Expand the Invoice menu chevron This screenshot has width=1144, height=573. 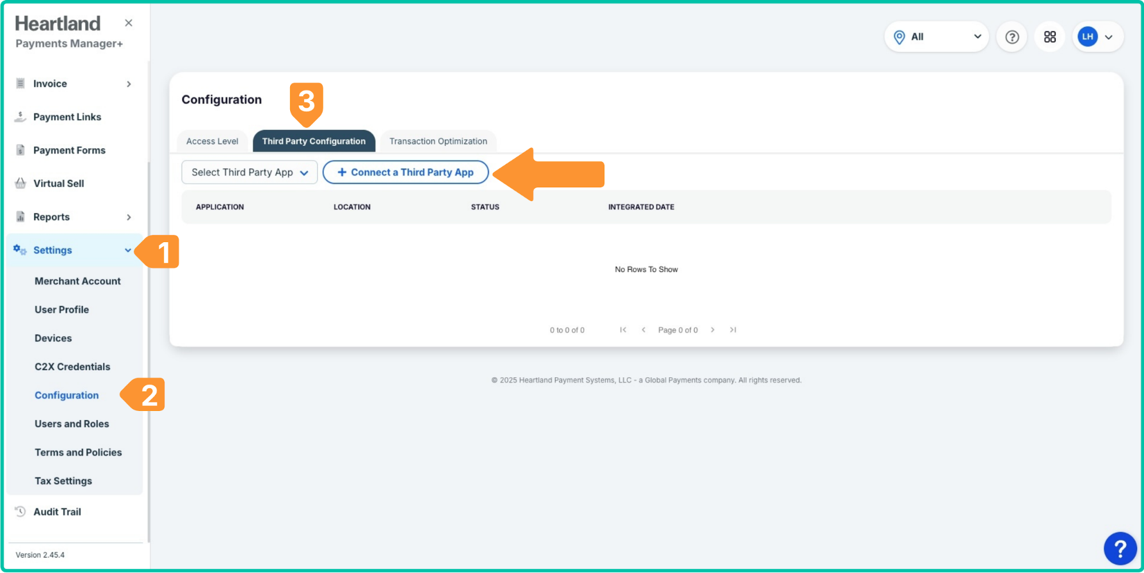pyautogui.click(x=129, y=84)
